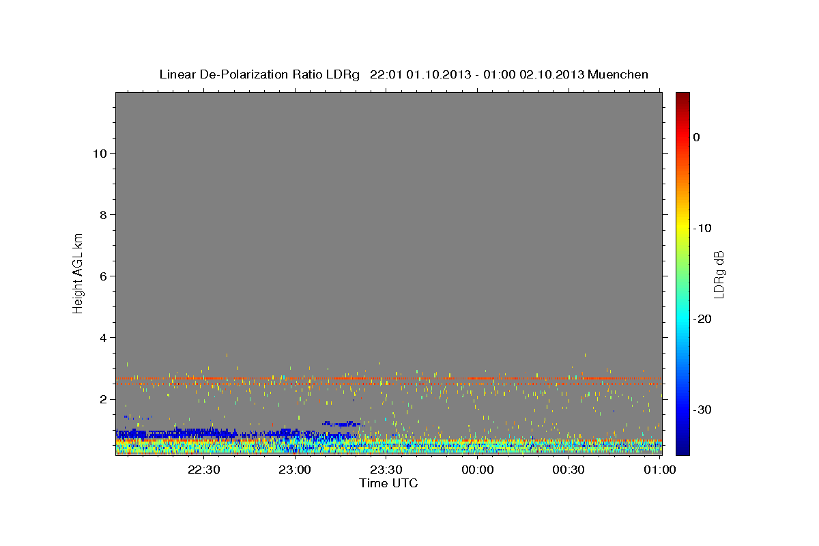The height and width of the screenshot is (546, 819).
Task: Click the blue low-LDR layer near 22:30
Action: [205, 433]
